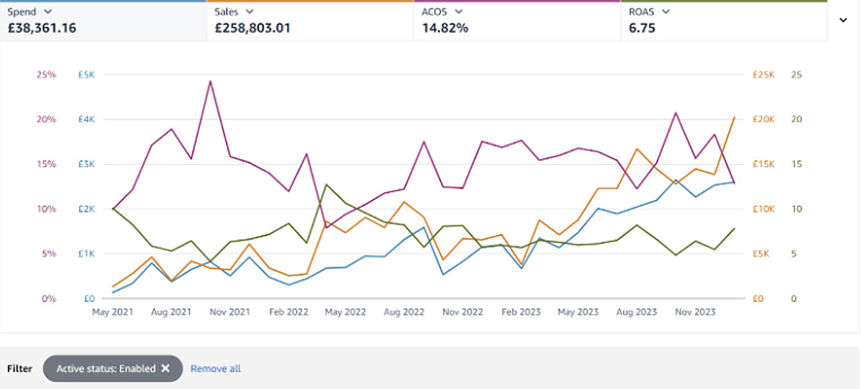Click the 25% ACOS axis label

[x=46, y=75]
